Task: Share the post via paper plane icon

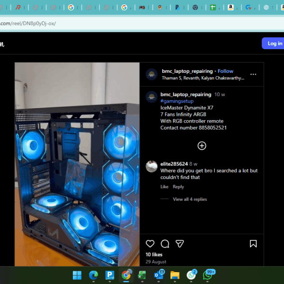Action: point(180,244)
